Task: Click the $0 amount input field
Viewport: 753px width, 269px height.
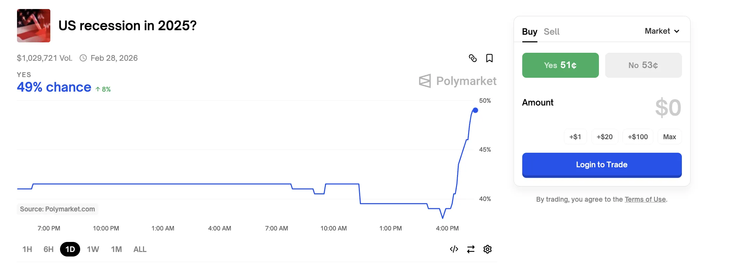Action: click(x=668, y=108)
